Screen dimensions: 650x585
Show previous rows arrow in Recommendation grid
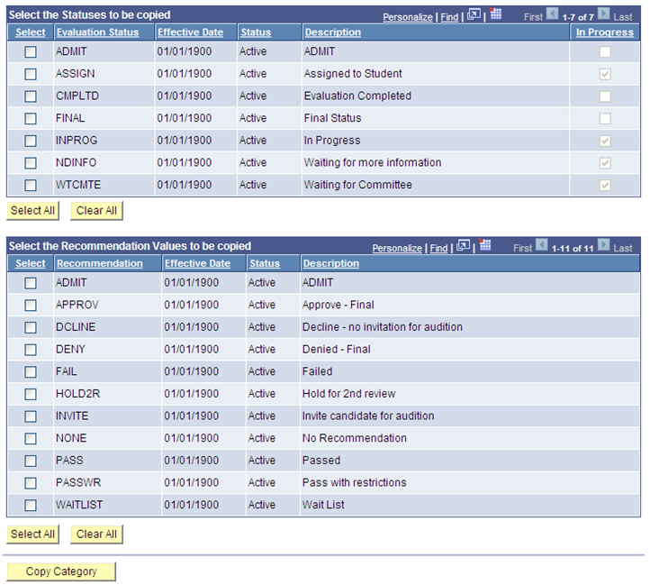click(x=541, y=245)
